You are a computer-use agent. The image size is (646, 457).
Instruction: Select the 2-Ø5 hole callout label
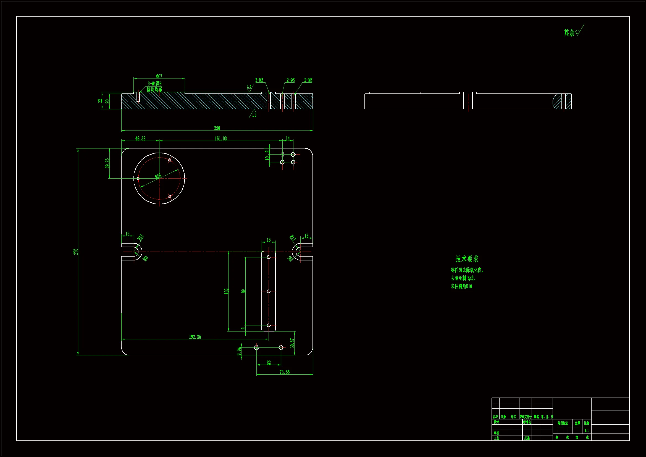(290, 80)
